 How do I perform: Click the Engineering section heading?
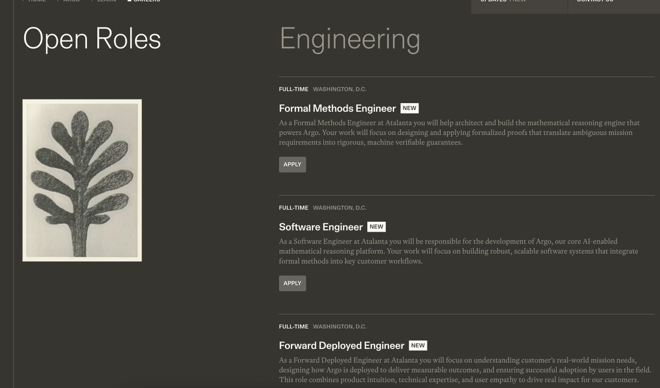tap(350, 40)
